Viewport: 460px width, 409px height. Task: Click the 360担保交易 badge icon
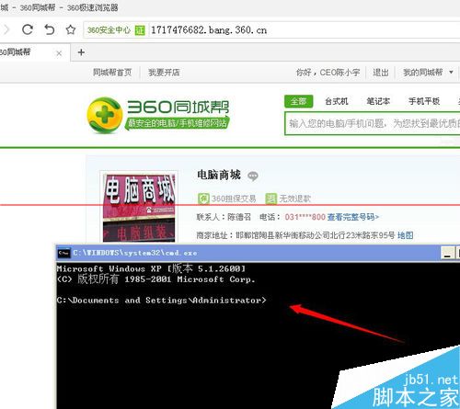click(203, 199)
